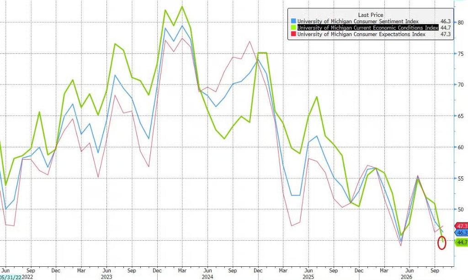Screen dimensions: 468x280
Task: Click the 05/31/22 start date label
Action: (11, 277)
